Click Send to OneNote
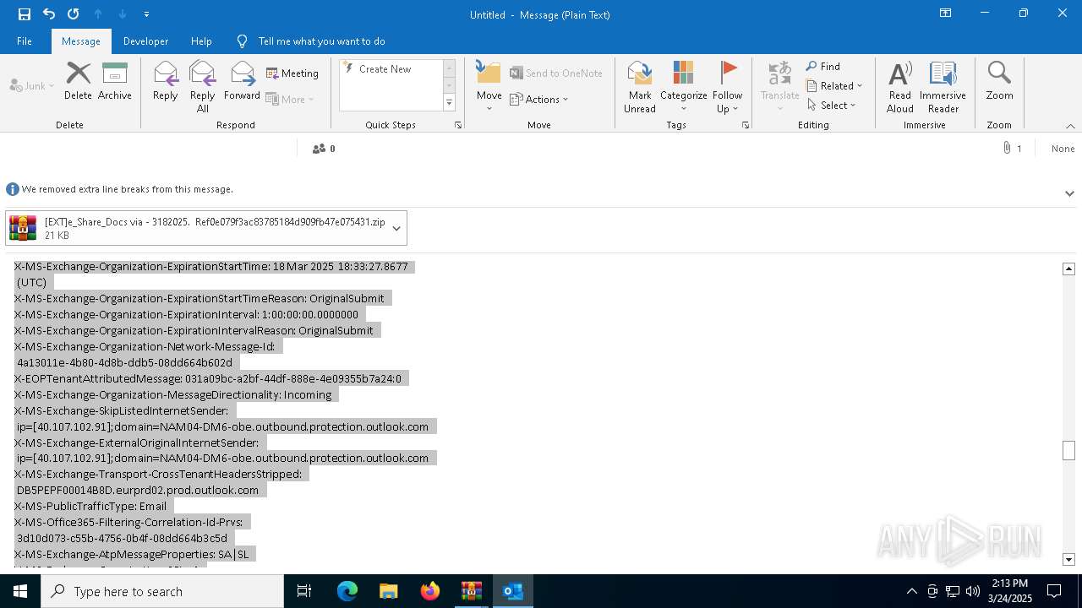The image size is (1082, 608). coord(556,73)
